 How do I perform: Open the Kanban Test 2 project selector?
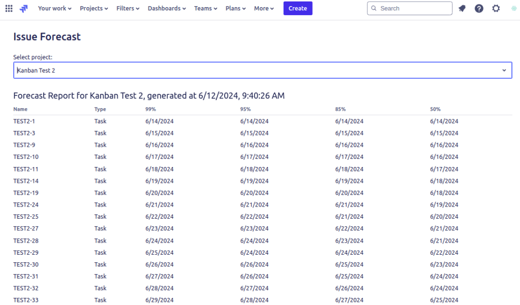(254, 70)
